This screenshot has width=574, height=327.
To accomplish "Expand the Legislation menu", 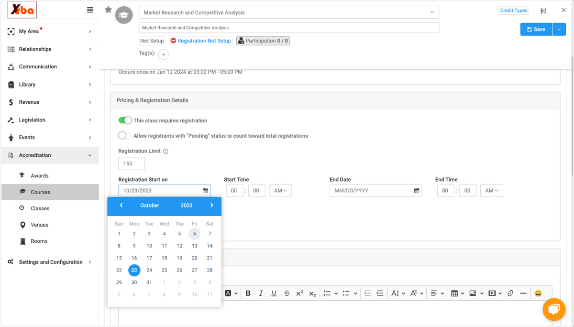I will [50, 120].
